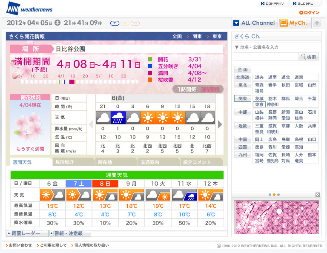
Task: Click the 21時 cloudy weather icon
Action: click(x=103, y=118)
